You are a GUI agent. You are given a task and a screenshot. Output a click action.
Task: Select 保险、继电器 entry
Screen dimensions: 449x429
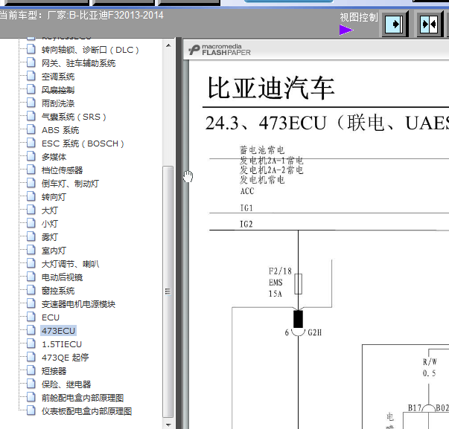[x=66, y=384]
